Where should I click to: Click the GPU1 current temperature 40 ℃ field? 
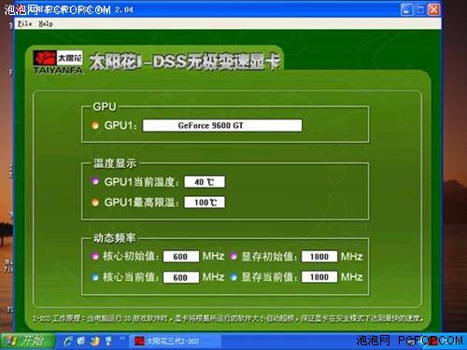(x=205, y=182)
